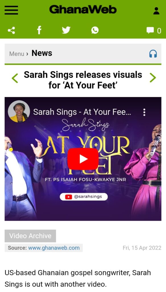Go to previous article arrow
The image size is (166, 292).
click(x=15, y=78)
